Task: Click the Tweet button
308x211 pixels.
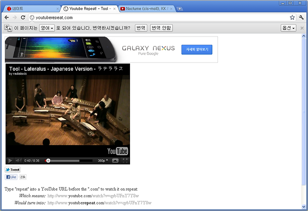Action: (x=12, y=170)
